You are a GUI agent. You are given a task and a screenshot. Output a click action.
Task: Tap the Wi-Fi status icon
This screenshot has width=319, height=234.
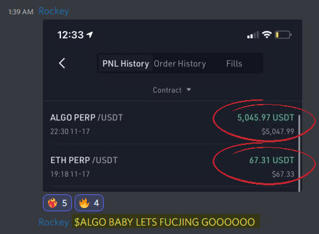[266, 34]
